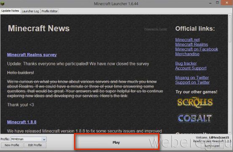Click the Switch User button

212,146
